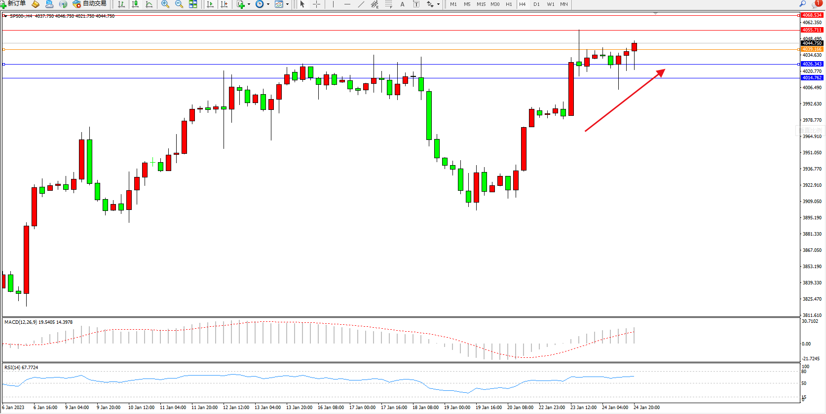Expand the periodicity clock dropdown arrow
Screen dimensions: 826x414
[268, 4]
